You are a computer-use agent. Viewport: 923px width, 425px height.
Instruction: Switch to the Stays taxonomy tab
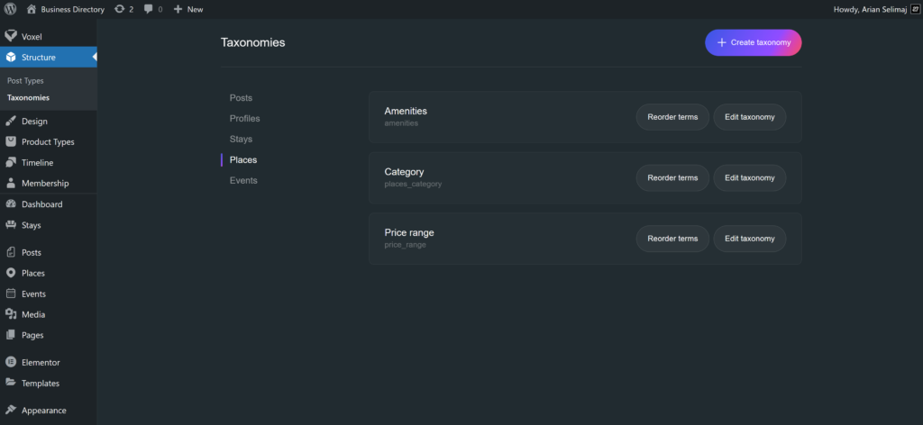point(241,140)
